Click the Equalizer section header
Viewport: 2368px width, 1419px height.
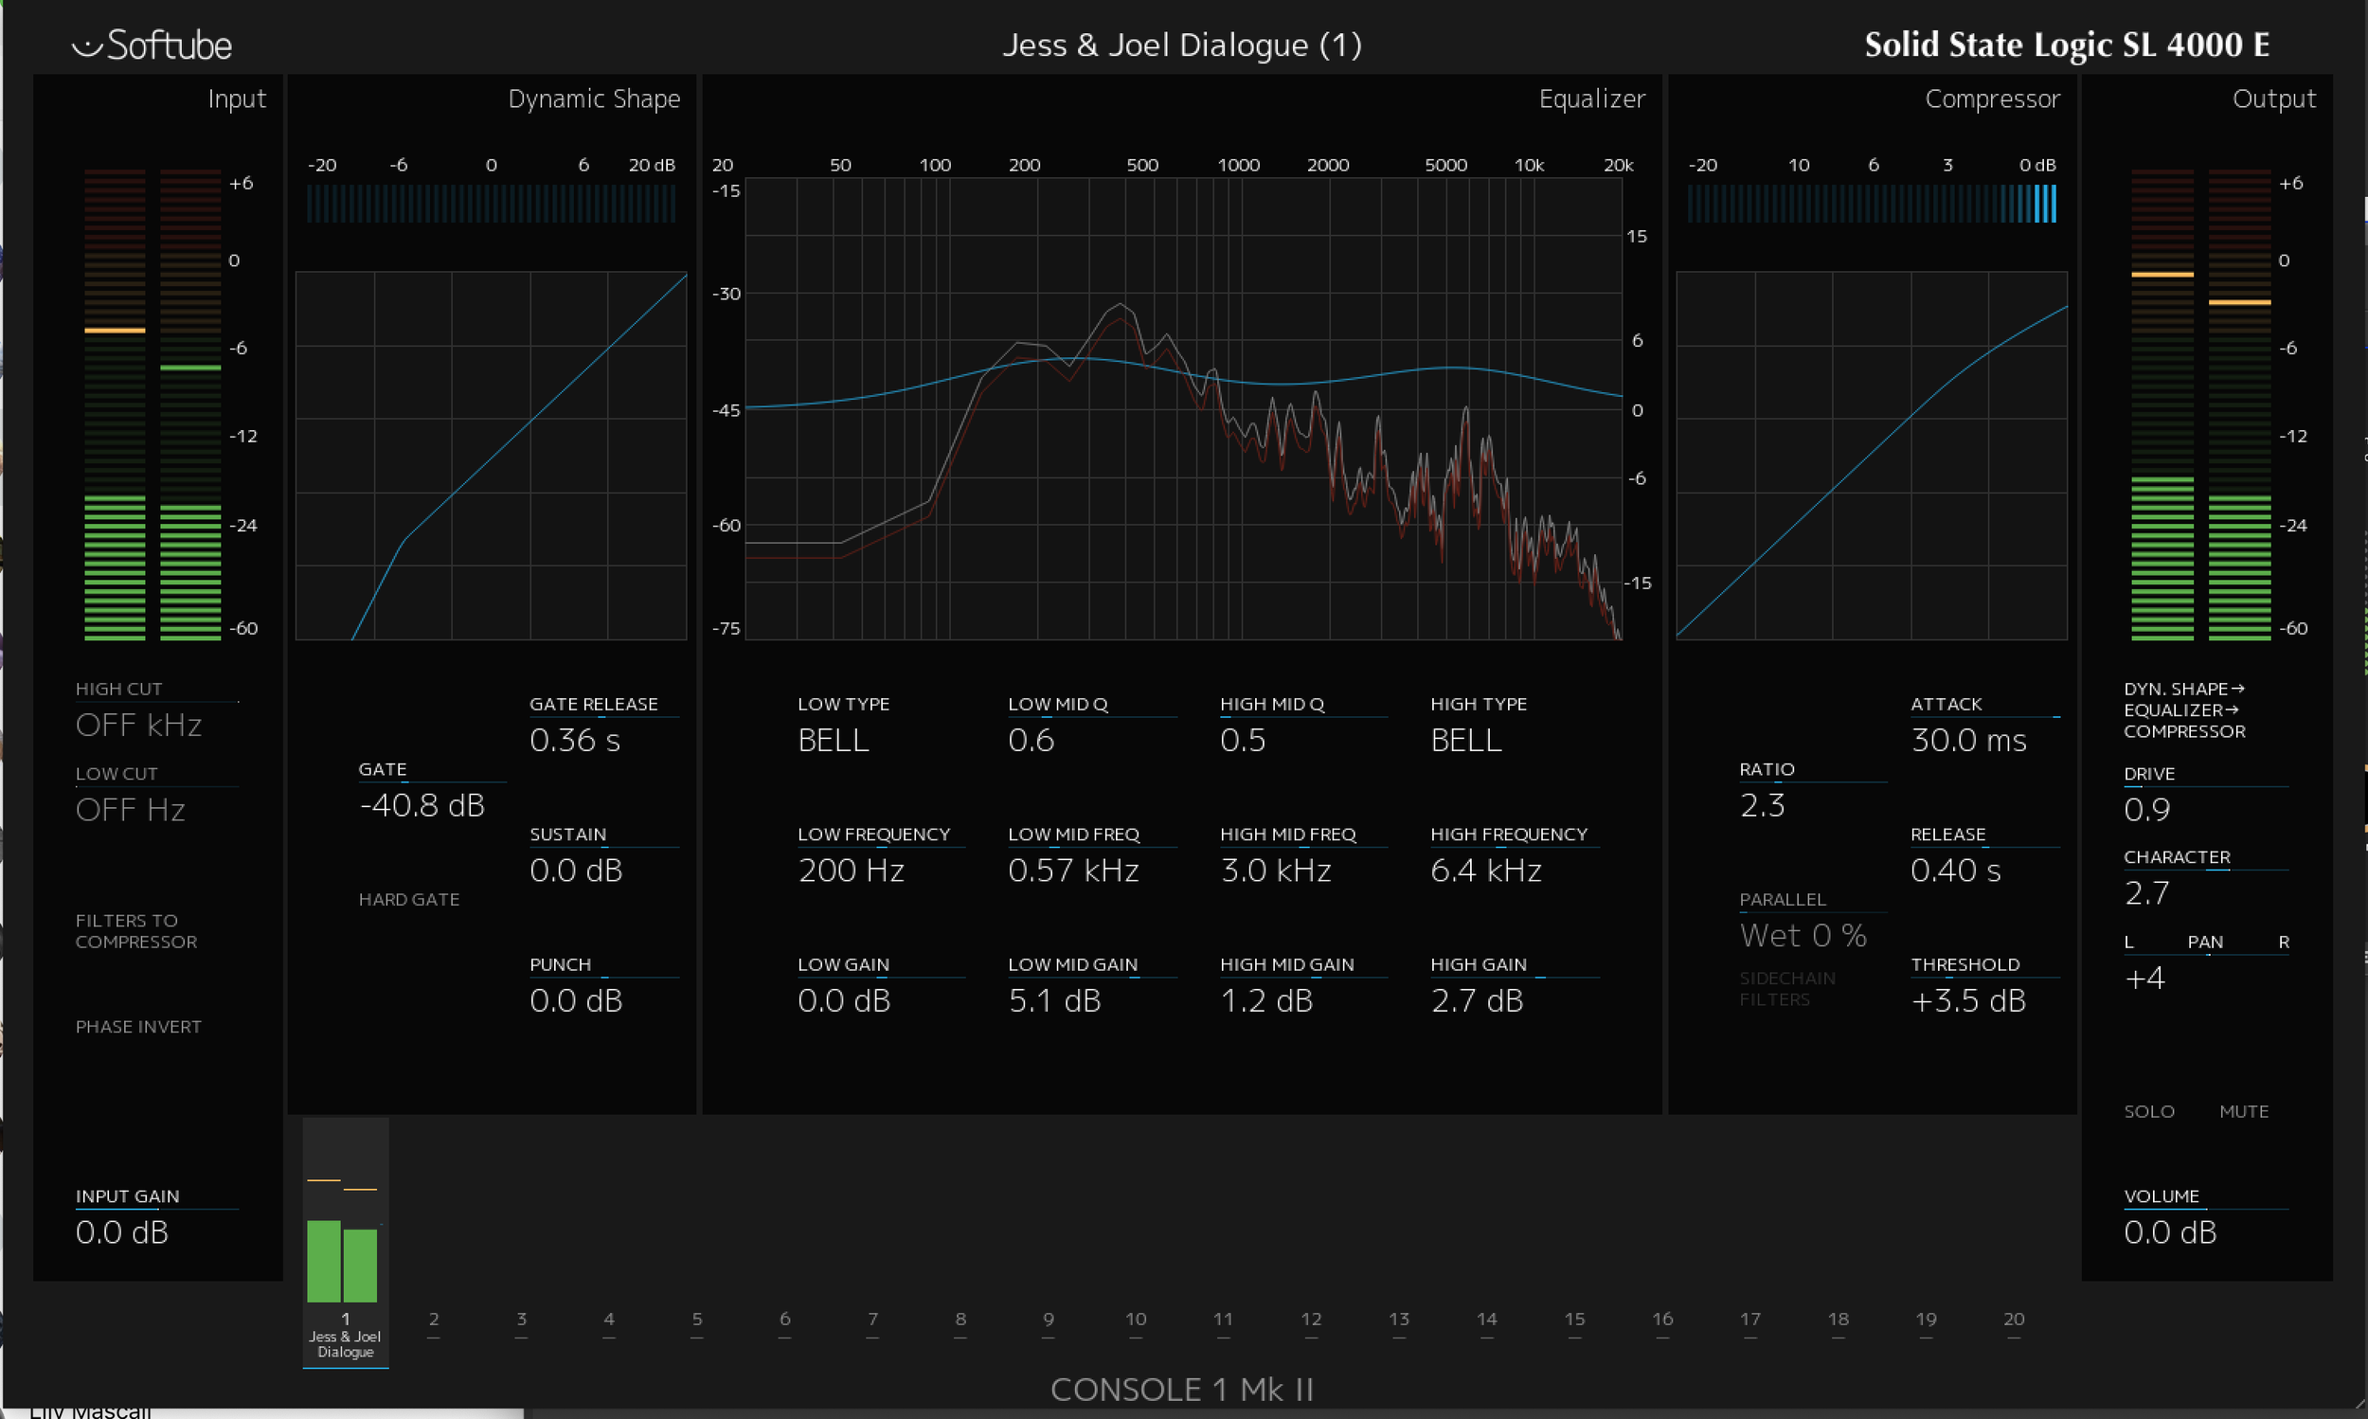click(x=1591, y=99)
